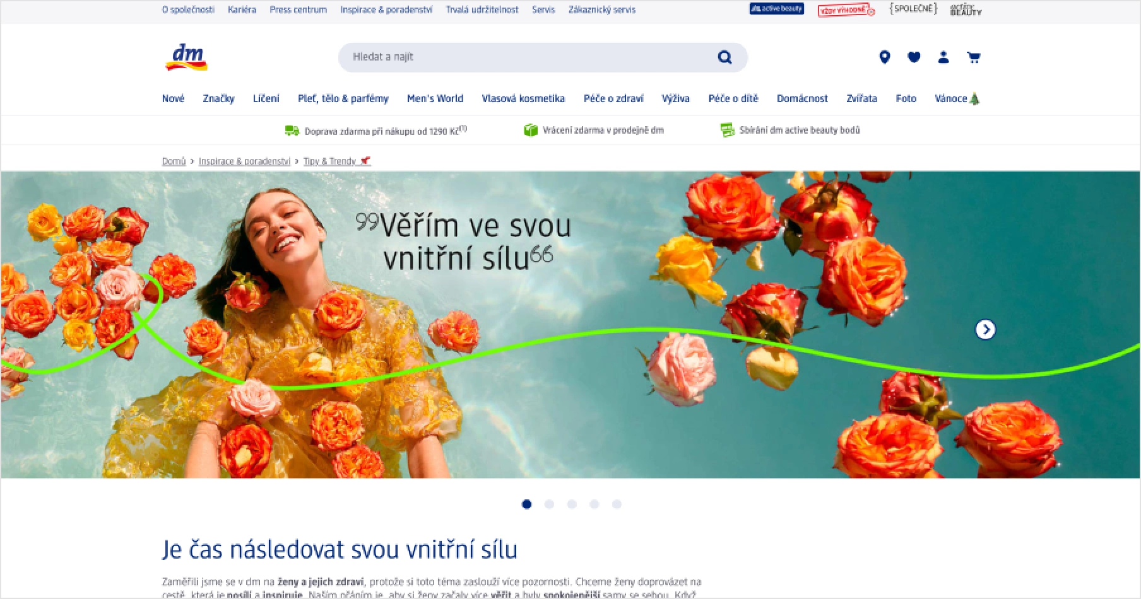Open the Kariéra link
Image resolution: width=1141 pixels, height=599 pixels.
242,9
